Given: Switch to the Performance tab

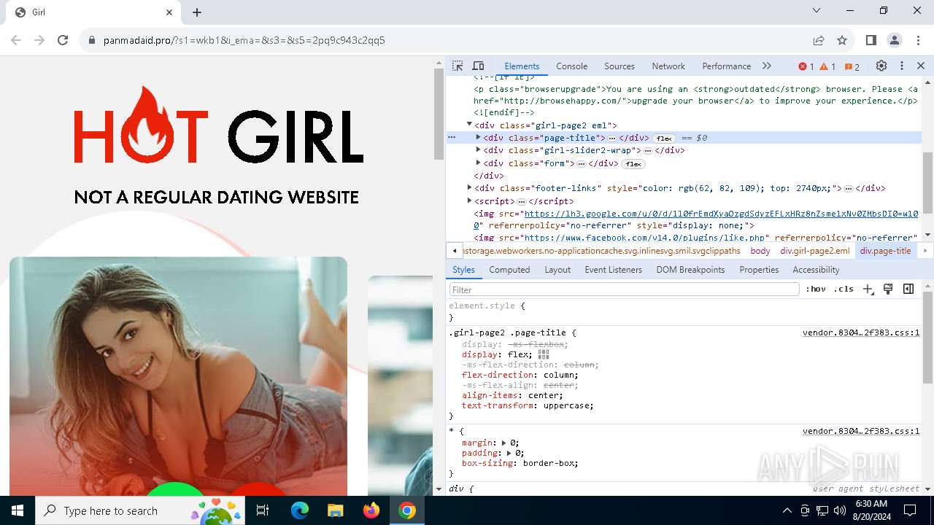Looking at the screenshot, I should click(726, 66).
